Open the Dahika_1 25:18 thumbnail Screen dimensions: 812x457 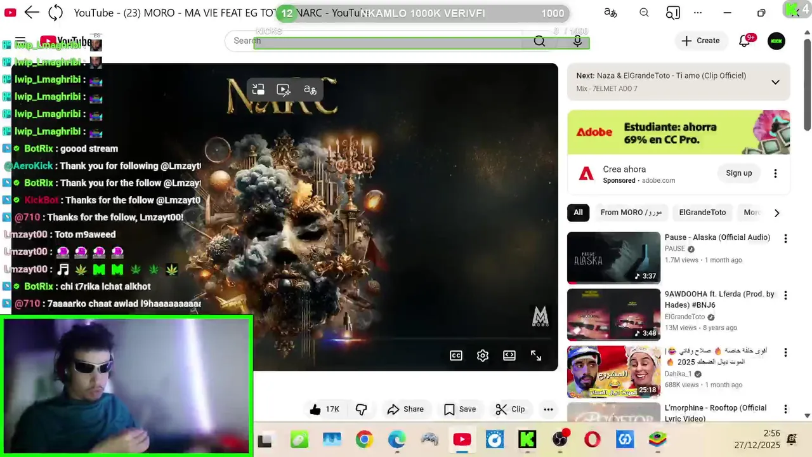click(613, 371)
